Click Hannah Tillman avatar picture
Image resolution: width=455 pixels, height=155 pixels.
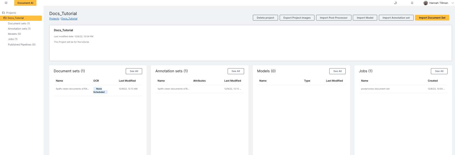425,3
